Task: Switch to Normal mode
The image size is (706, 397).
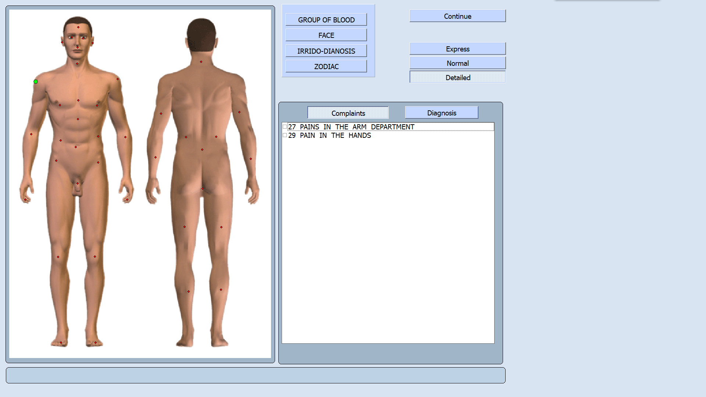Action: pos(457,63)
